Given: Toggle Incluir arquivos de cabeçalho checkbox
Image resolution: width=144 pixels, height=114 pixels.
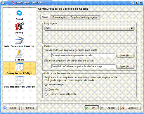Looking at the screenshot, I should (46, 61).
